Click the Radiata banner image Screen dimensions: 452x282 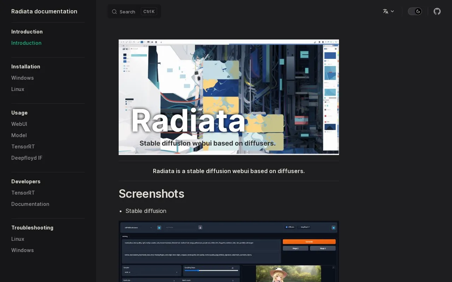coord(229,97)
